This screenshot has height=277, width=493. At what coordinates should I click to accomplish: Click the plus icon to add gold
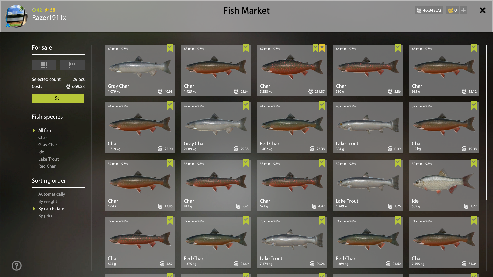click(463, 10)
